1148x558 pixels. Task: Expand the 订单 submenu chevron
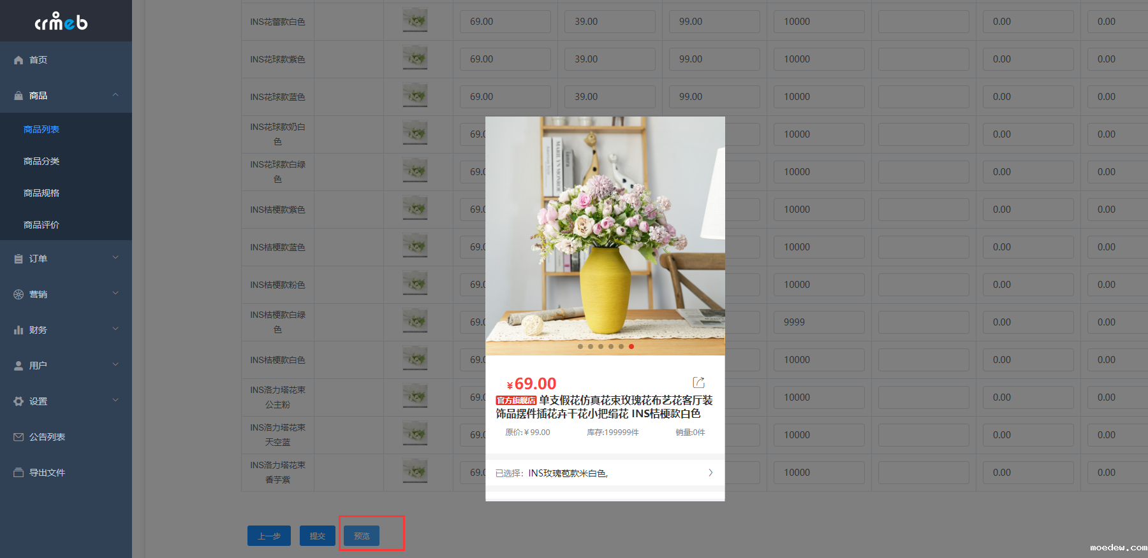click(115, 258)
